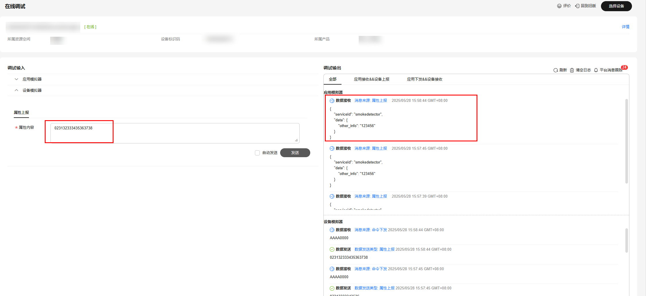Open the 详情 link
The height and width of the screenshot is (296, 646).
coord(626,27)
